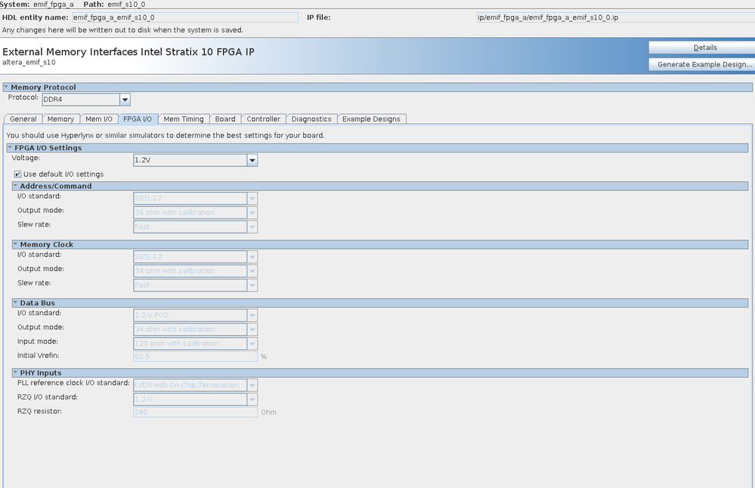This screenshot has height=488, width=755.
Task: Open Address/Command Output mode dropdown
Action: click(x=196, y=212)
